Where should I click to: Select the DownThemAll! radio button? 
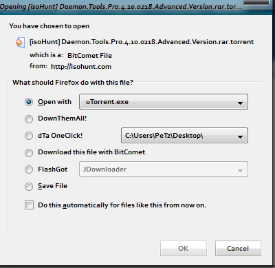point(29,118)
